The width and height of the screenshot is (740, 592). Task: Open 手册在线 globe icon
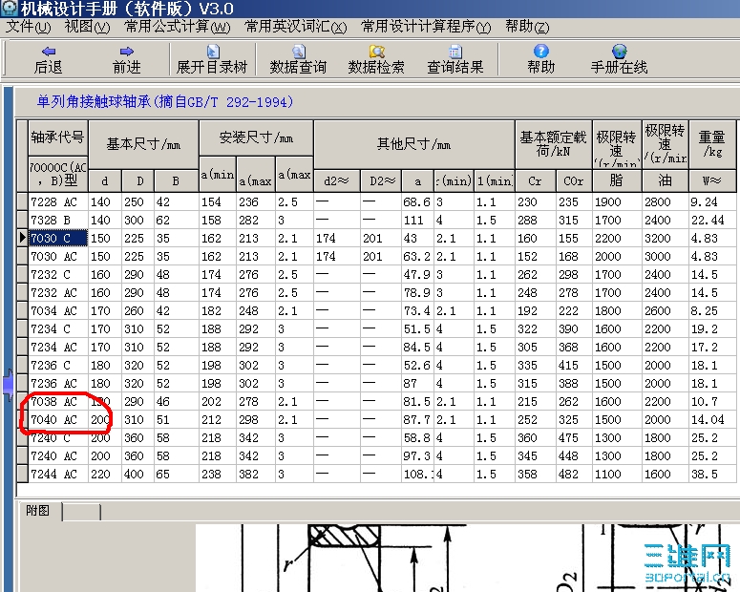tap(619, 51)
